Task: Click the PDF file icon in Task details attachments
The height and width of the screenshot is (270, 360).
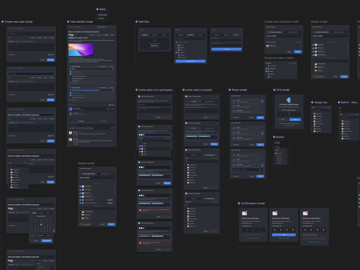Action: [71, 114]
